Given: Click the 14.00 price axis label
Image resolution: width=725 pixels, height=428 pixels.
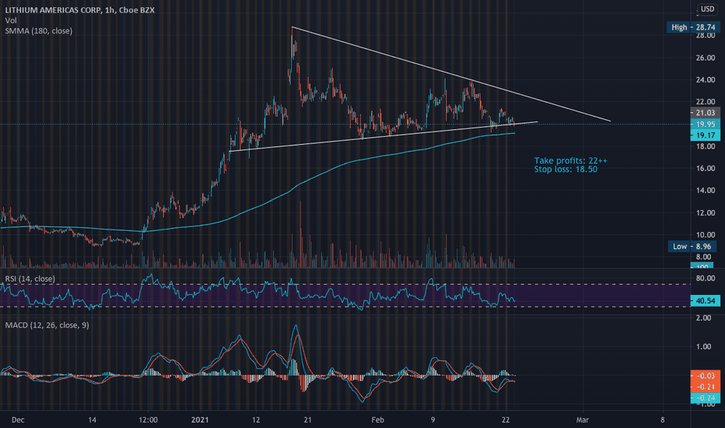Looking at the screenshot, I should (x=705, y=191).
